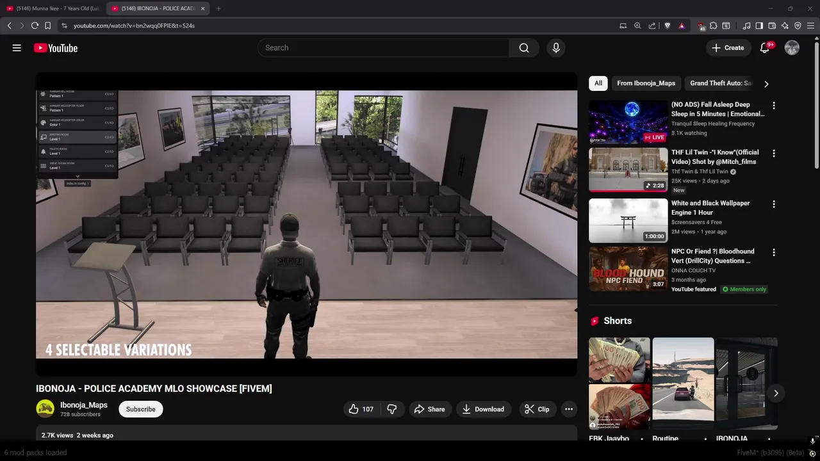
Task: Open options for Fall Asleep Deep Sleep video
Action: pos(773,106)
